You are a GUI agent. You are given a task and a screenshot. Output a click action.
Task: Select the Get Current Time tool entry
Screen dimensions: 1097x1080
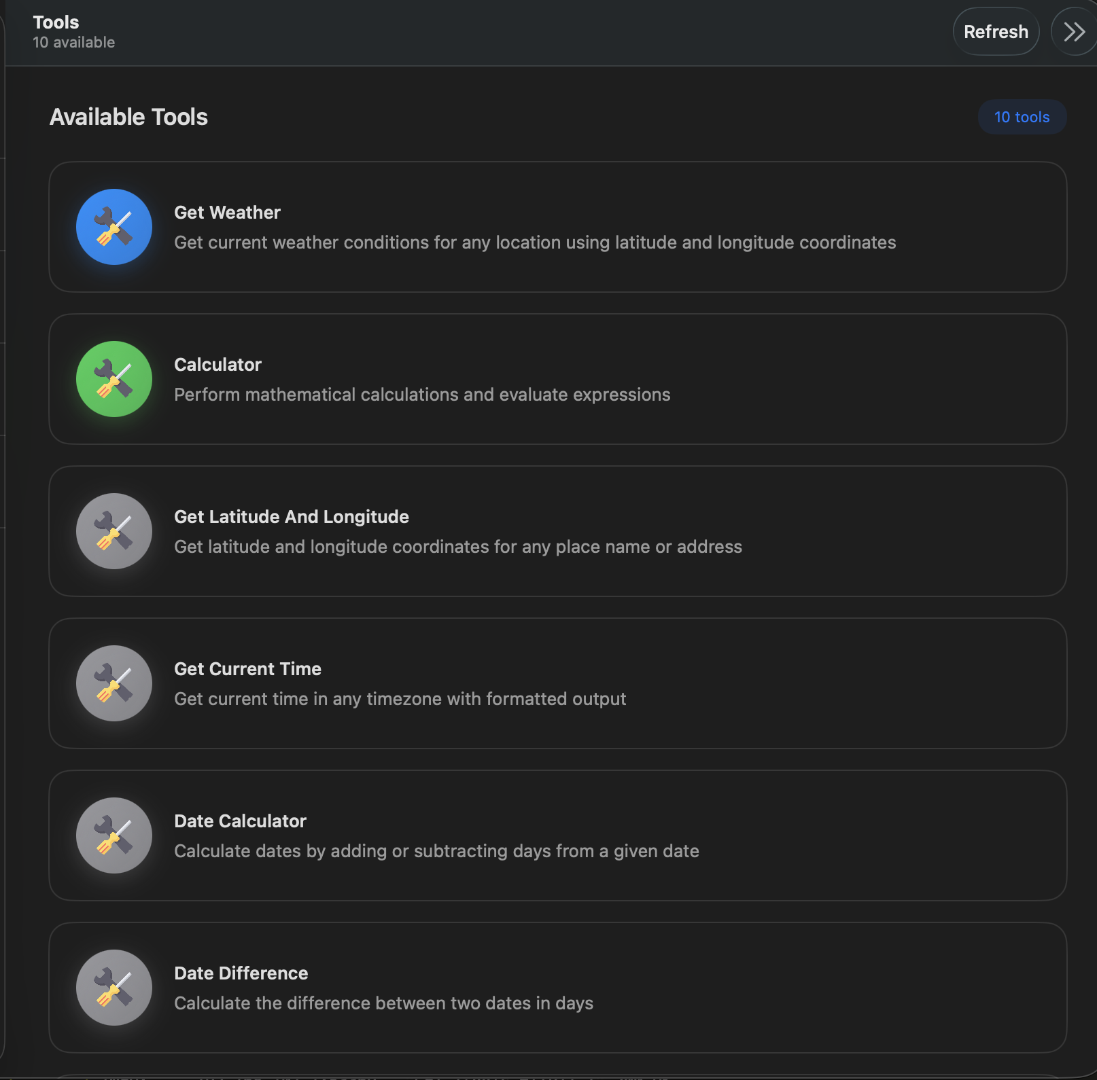point(557,683)
